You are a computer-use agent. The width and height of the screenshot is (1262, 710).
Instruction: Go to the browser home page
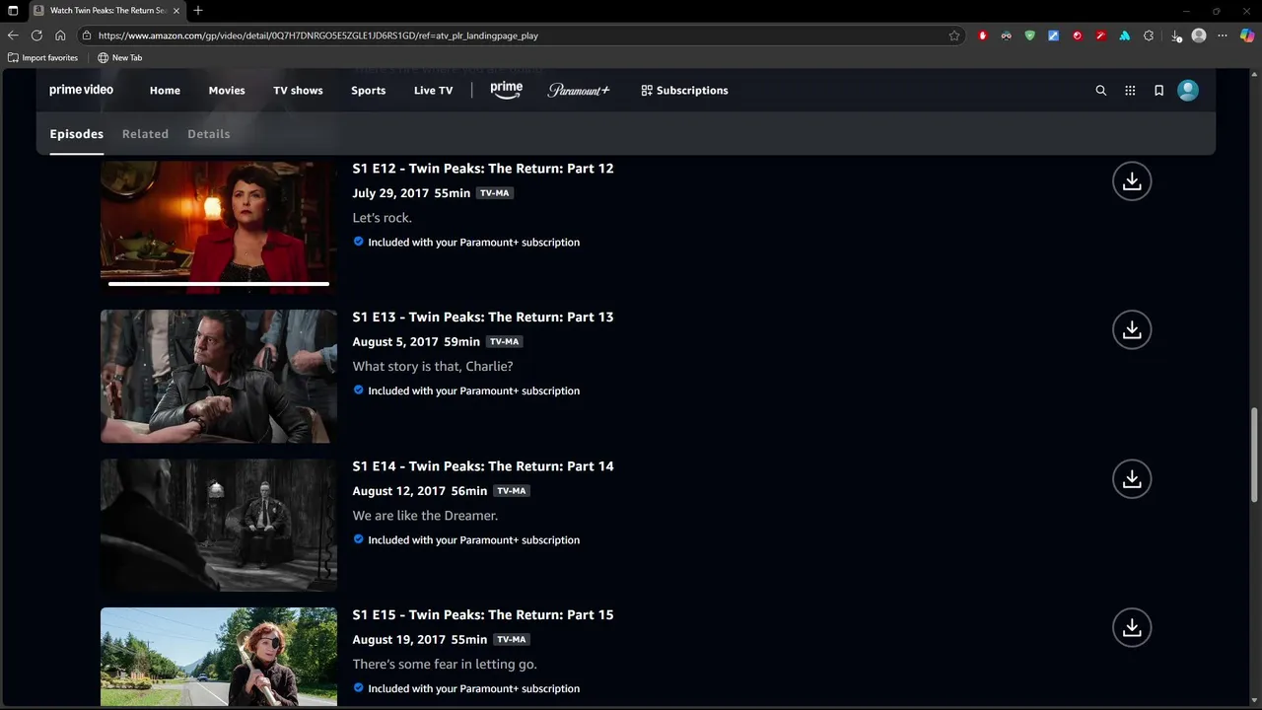click(60, 35)
